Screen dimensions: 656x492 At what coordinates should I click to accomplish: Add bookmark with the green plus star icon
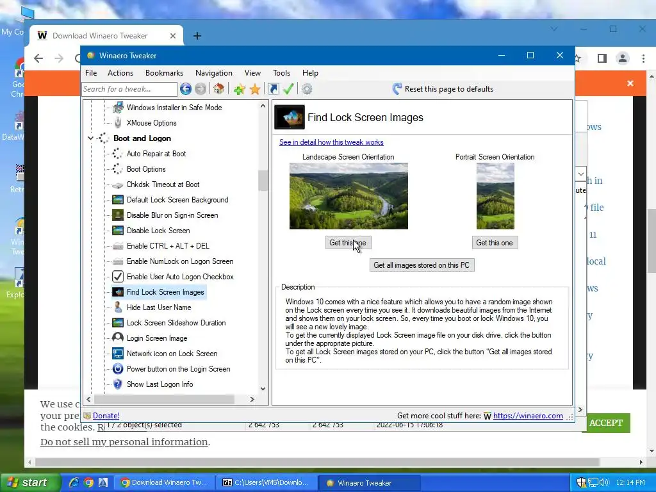pos(240,89)
